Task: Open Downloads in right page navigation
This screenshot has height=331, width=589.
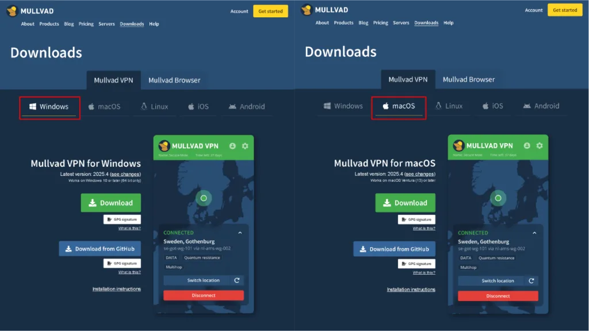Action: point(426,22)
